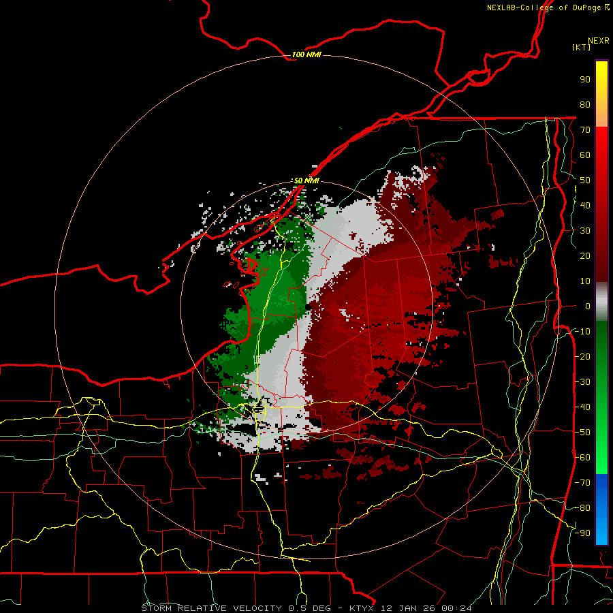Click the 40 value on velocity scale
The height and width of the screenshot is (613, 613).
tap(585, 205)
